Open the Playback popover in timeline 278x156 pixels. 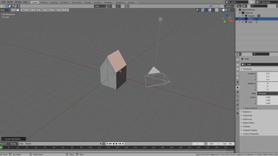pyautogui.click(x=4, y=144)
